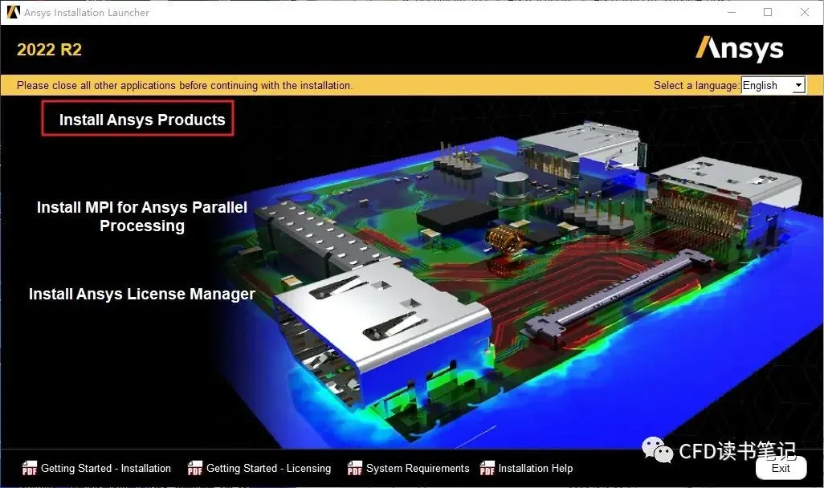Click the Exit button
This screenshot has width=824, height=488.
pos(781,468)
